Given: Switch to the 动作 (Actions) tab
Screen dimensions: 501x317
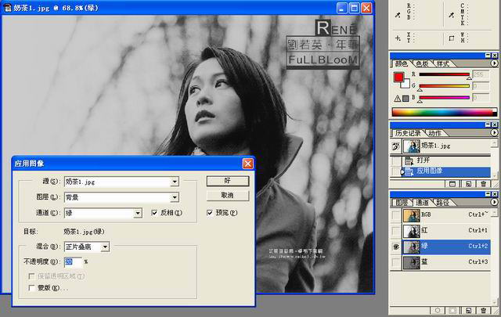Looking at the screenshot, I should 434,133.
